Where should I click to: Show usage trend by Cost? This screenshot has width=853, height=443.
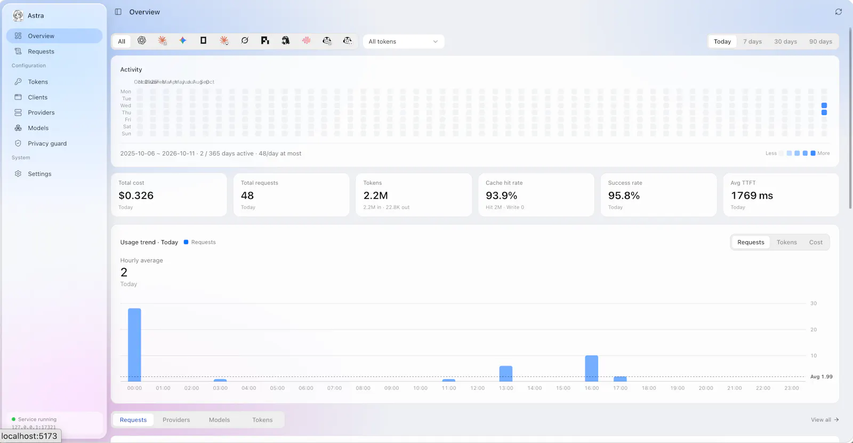[x=816, y=242]
